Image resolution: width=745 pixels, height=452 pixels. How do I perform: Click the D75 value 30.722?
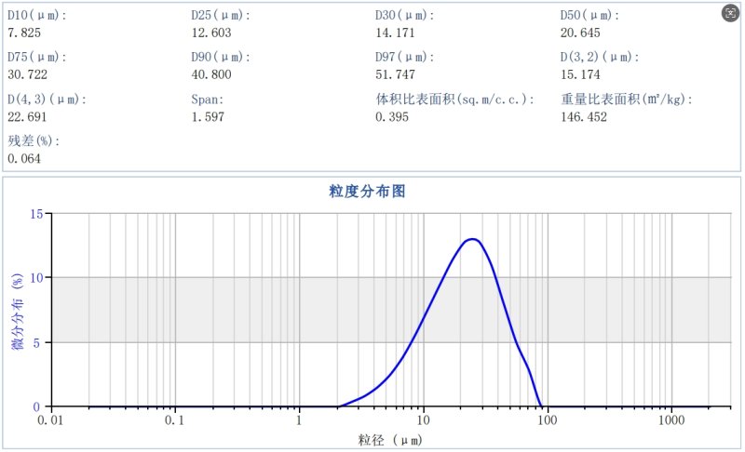(27, 74)
